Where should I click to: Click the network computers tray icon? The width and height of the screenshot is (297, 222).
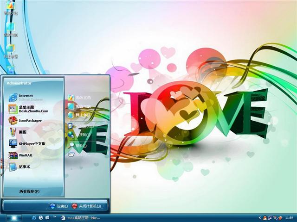click(270, 218)
